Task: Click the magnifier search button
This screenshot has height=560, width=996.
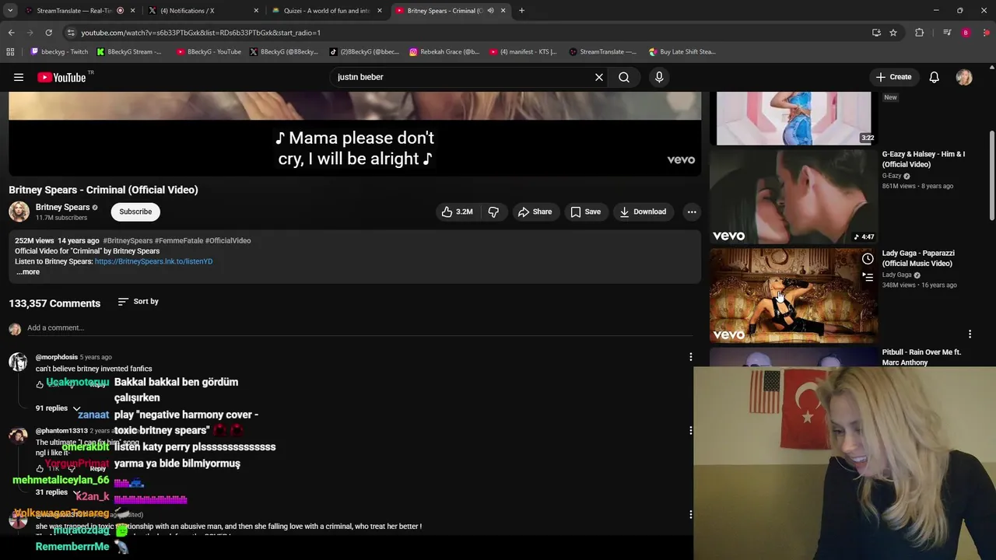Action: point(624,77)
